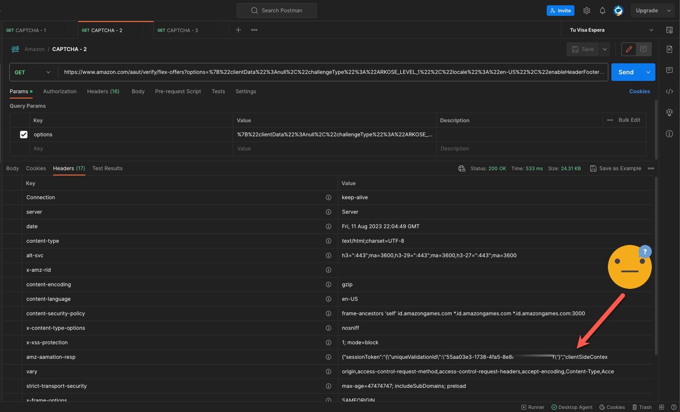
Task: Uncheck the options query parameter
Action: (x=23, y=134)
